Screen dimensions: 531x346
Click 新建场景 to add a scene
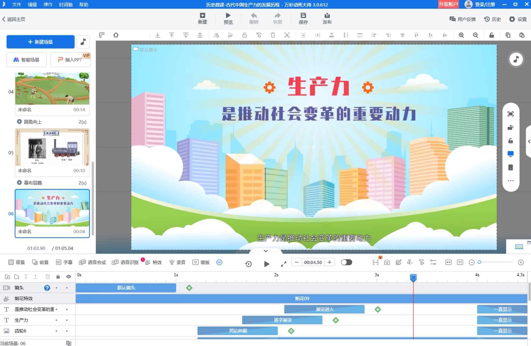(x=40, y=42)
